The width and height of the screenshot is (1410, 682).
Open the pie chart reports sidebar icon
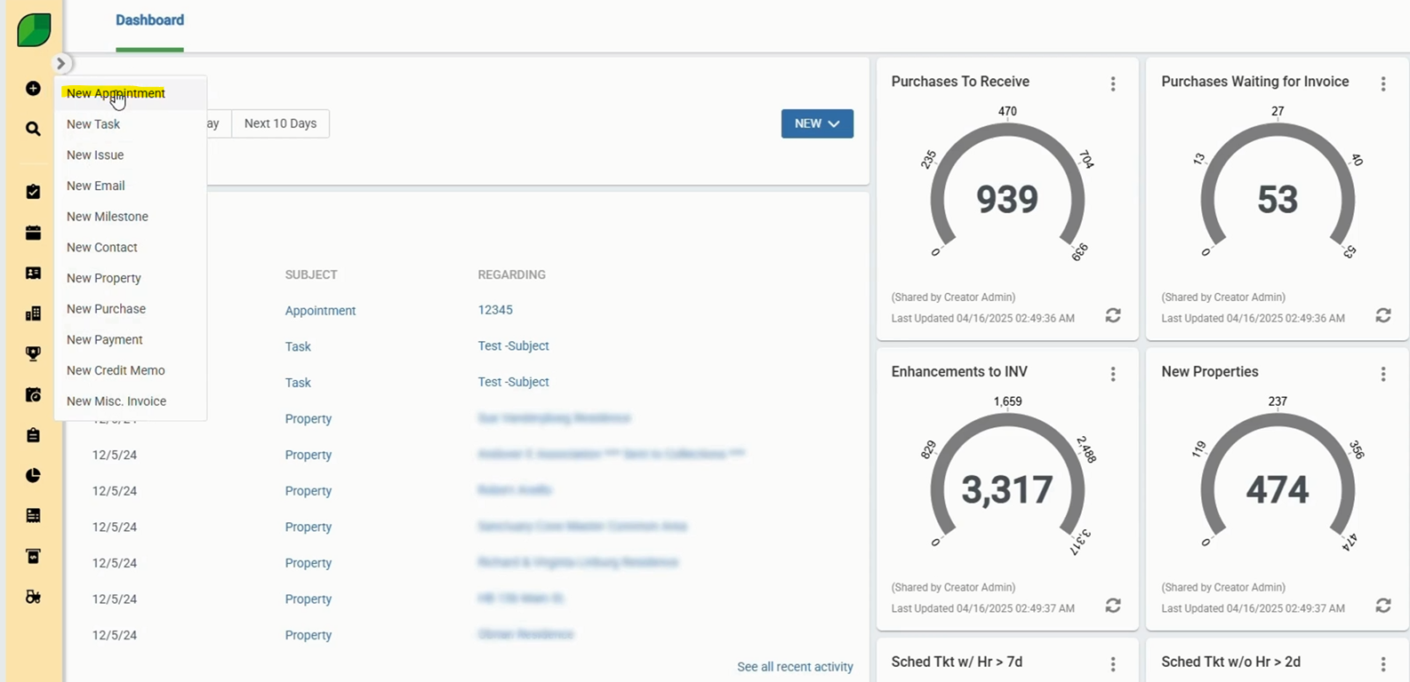(x=33, y=475)
